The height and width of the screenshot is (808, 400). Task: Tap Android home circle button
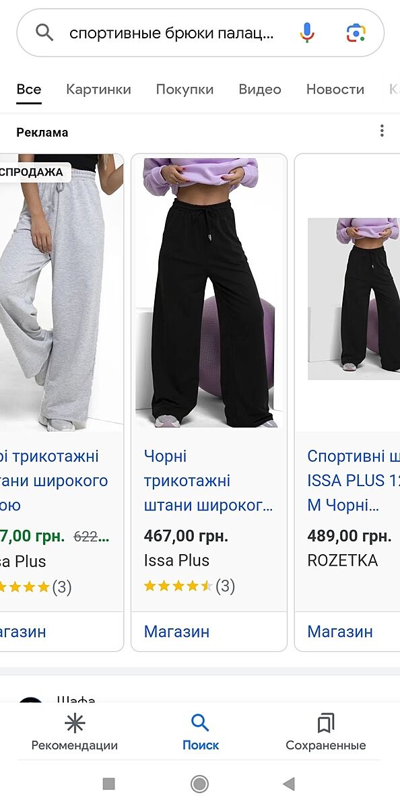coord(199,784)
